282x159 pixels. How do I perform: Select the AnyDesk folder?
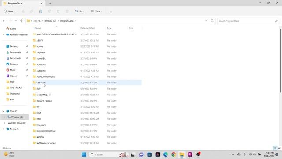(x=41, y=53)
